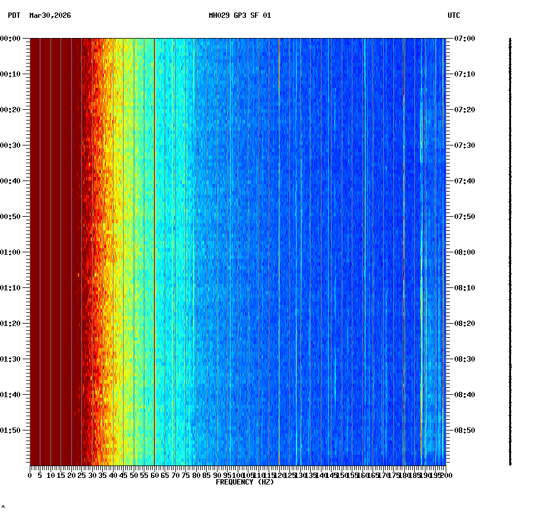Select the 0 Hz frequency tick label
Screen dimensions: 536x513
pyautogui.click(x=29, y=475)
